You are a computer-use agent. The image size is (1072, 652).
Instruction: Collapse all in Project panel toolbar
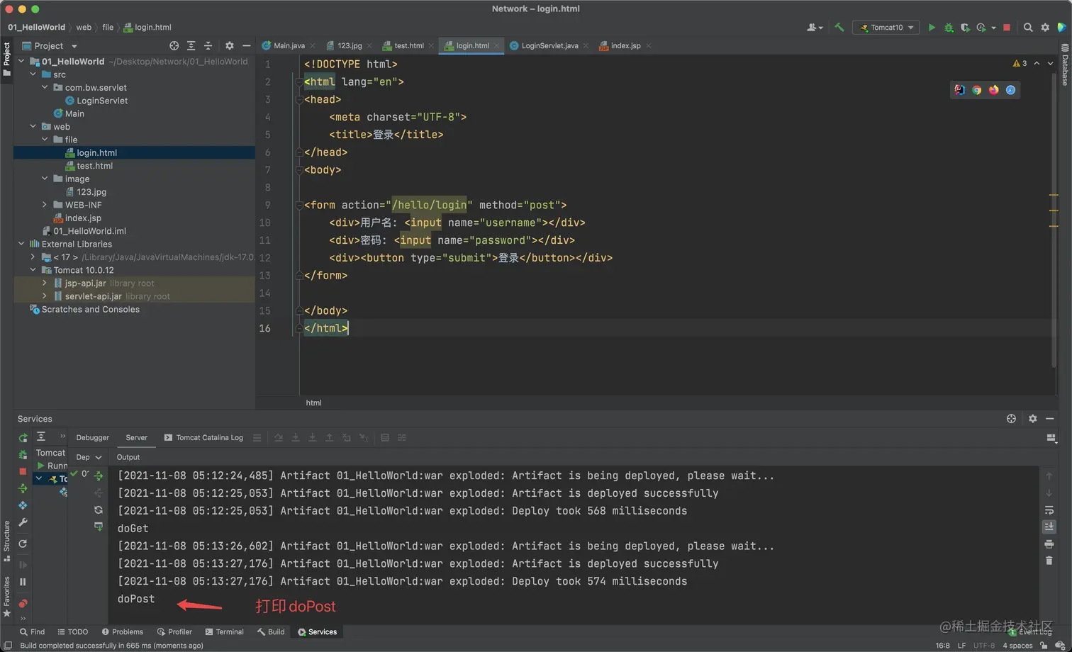[208, 45]
